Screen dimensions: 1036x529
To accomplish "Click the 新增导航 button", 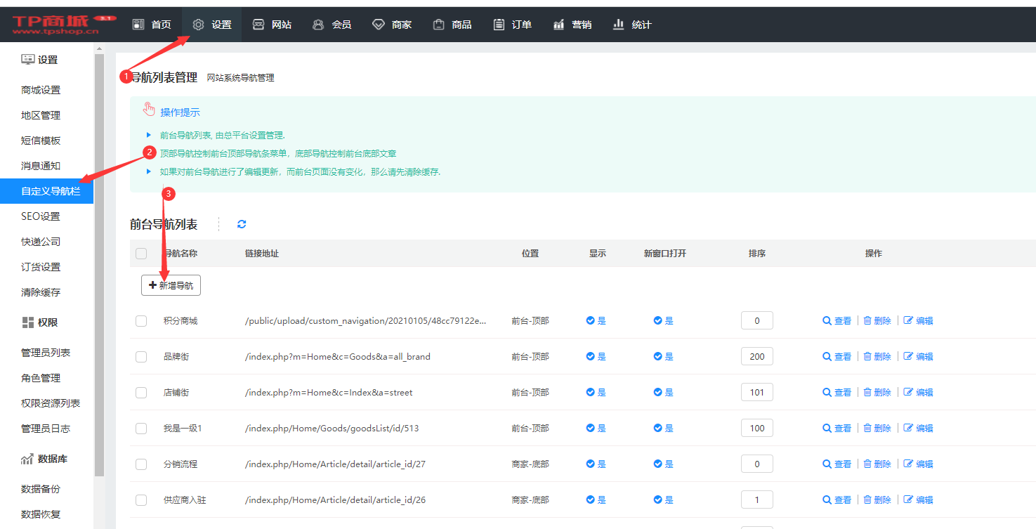I will (x=171, y=285).
